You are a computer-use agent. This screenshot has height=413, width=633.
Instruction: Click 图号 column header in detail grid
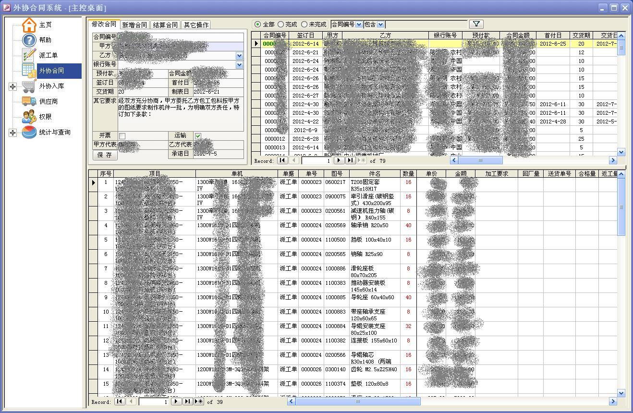click(337, 174)
